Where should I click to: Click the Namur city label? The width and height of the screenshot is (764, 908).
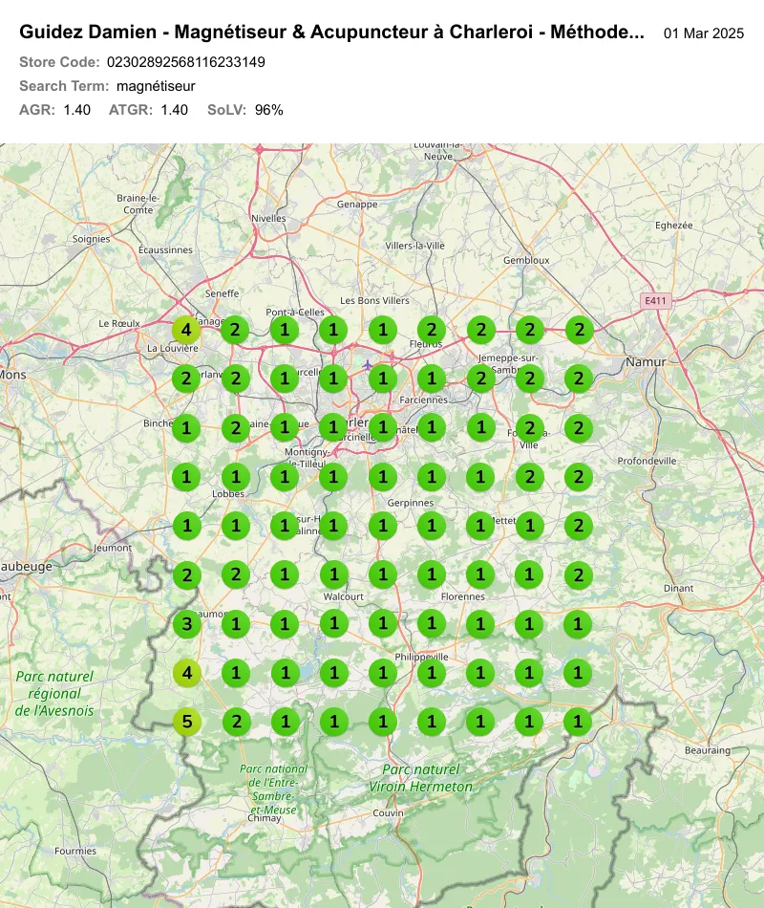pos(646,362)
